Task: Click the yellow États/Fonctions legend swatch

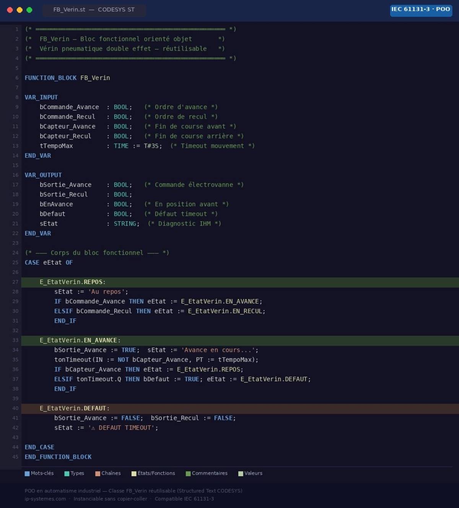Action: 134,474
